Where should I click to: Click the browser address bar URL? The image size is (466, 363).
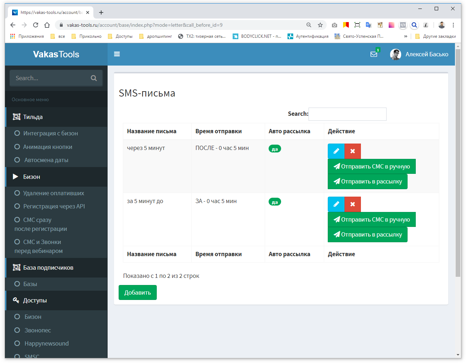tap(145, 25)
